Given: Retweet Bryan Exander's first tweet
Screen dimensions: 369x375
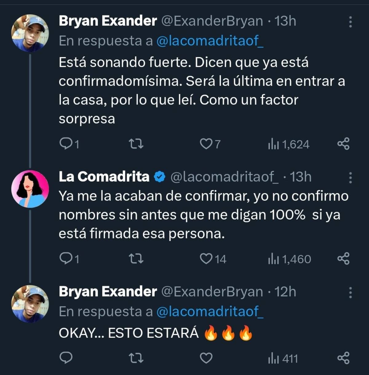Looking at the screenshot, I should tap(136, 144).
